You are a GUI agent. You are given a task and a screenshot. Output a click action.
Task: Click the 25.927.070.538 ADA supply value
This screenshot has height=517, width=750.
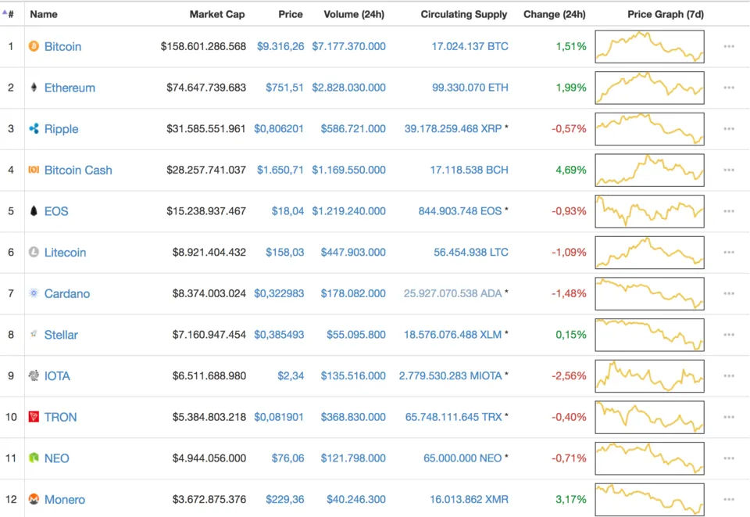452,293
